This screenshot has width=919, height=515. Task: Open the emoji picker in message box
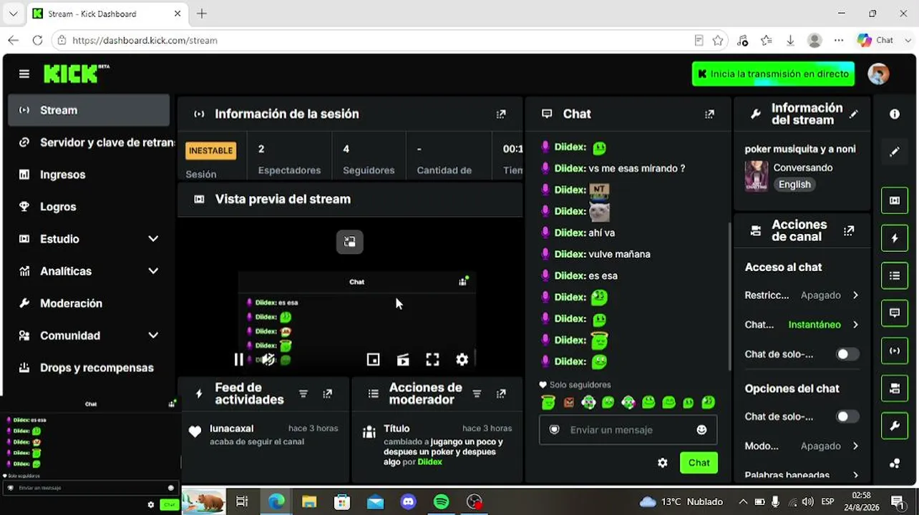[x=701, y=430]
